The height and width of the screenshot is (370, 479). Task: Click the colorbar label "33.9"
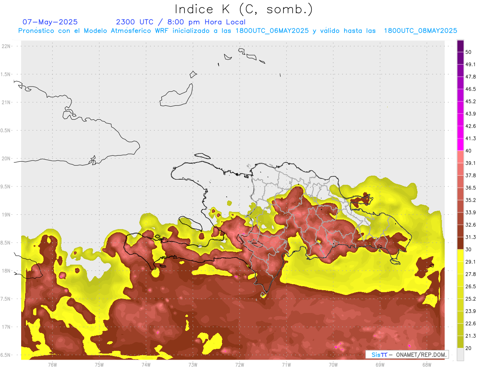(471, 212)
